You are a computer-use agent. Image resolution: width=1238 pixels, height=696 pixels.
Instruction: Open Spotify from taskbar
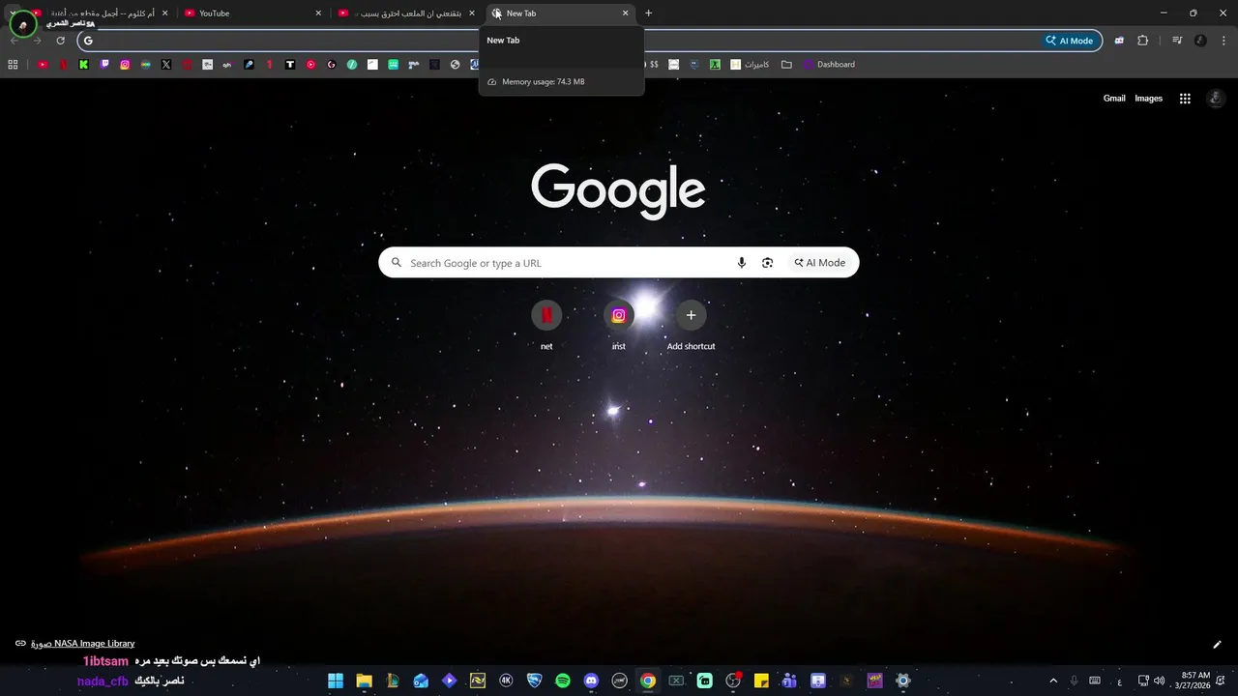coord(563,681)
